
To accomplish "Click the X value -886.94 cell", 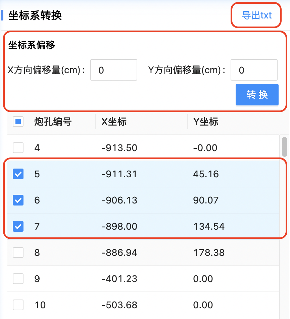I will click(119, 253).
